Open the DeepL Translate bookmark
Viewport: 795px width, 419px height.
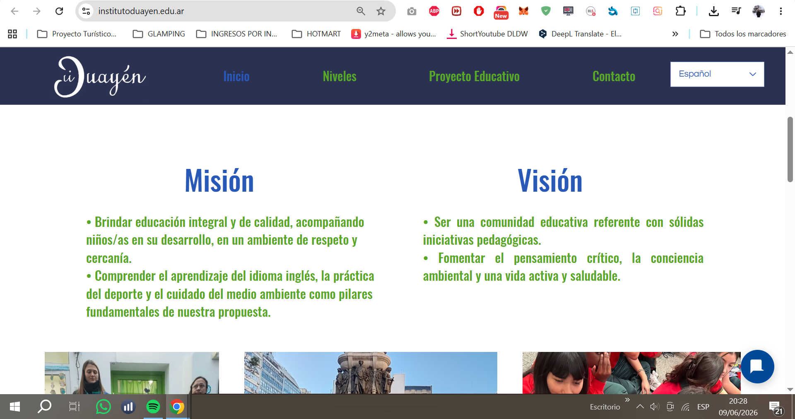pyautogui.click(x=580, y=34)
